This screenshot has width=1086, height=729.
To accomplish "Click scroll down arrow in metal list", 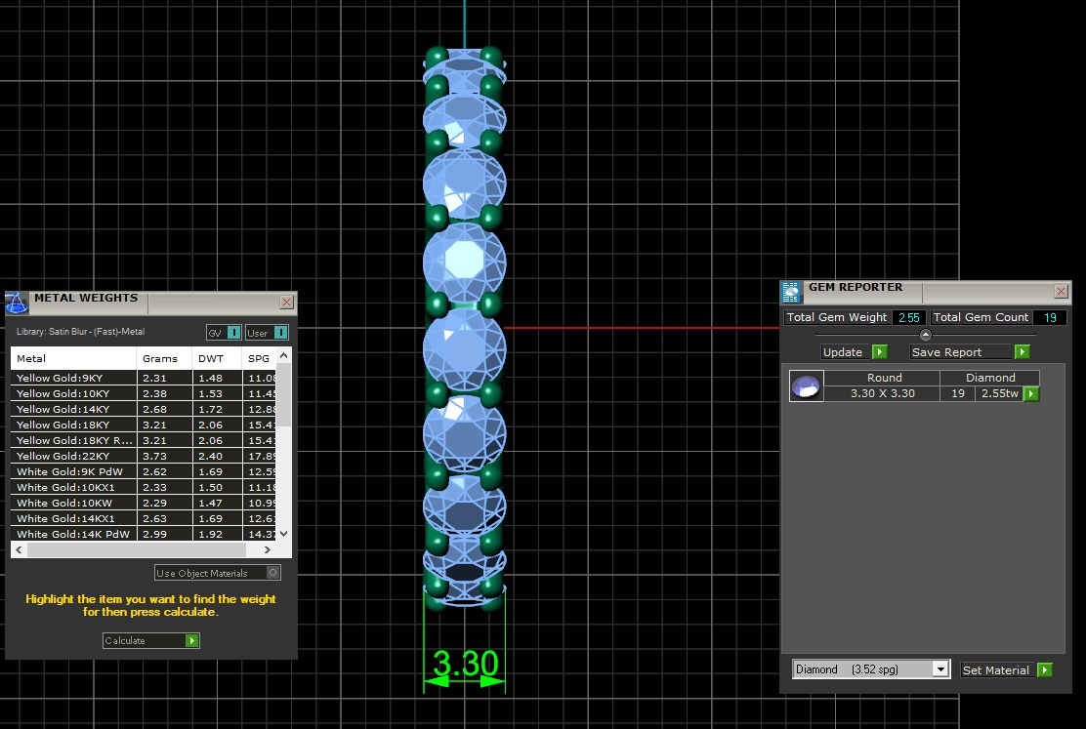I will click(283, 533).
